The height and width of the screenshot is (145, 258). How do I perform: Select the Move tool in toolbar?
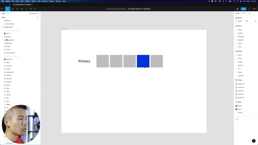pyautogui.click(x=8, y=9)
